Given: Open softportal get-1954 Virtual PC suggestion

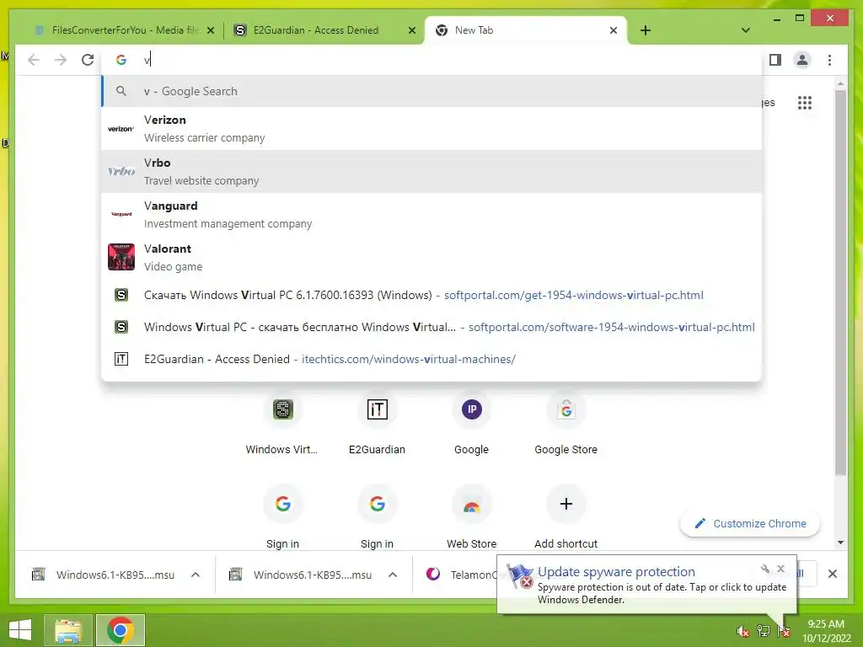Looking at the screenshot, I should [431, 295].
